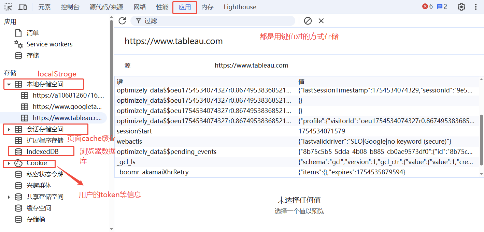Click the 兴趣群体 database icon

point(18,186)
